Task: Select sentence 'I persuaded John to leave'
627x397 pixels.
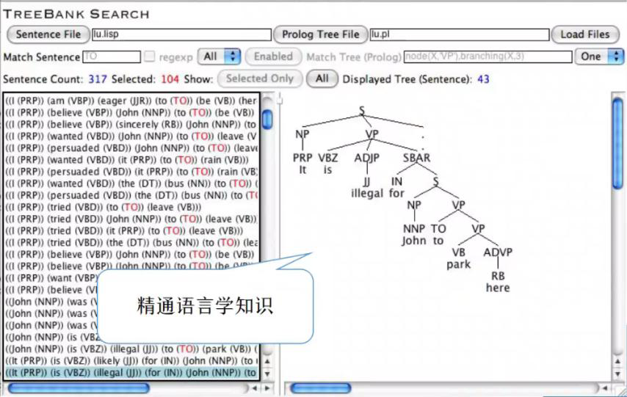Action: [131, 148]
